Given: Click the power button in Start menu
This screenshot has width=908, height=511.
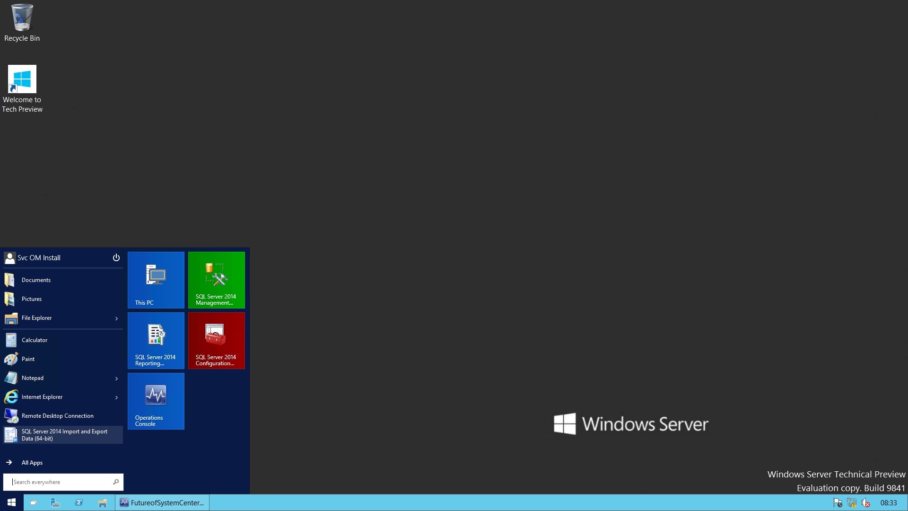Looking at the screenshot, I should click(x=116, y=258).
